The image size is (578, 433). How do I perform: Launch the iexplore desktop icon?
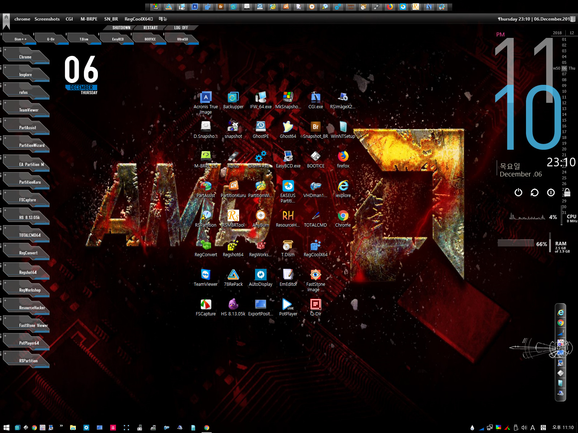click(x=343, y=189)
